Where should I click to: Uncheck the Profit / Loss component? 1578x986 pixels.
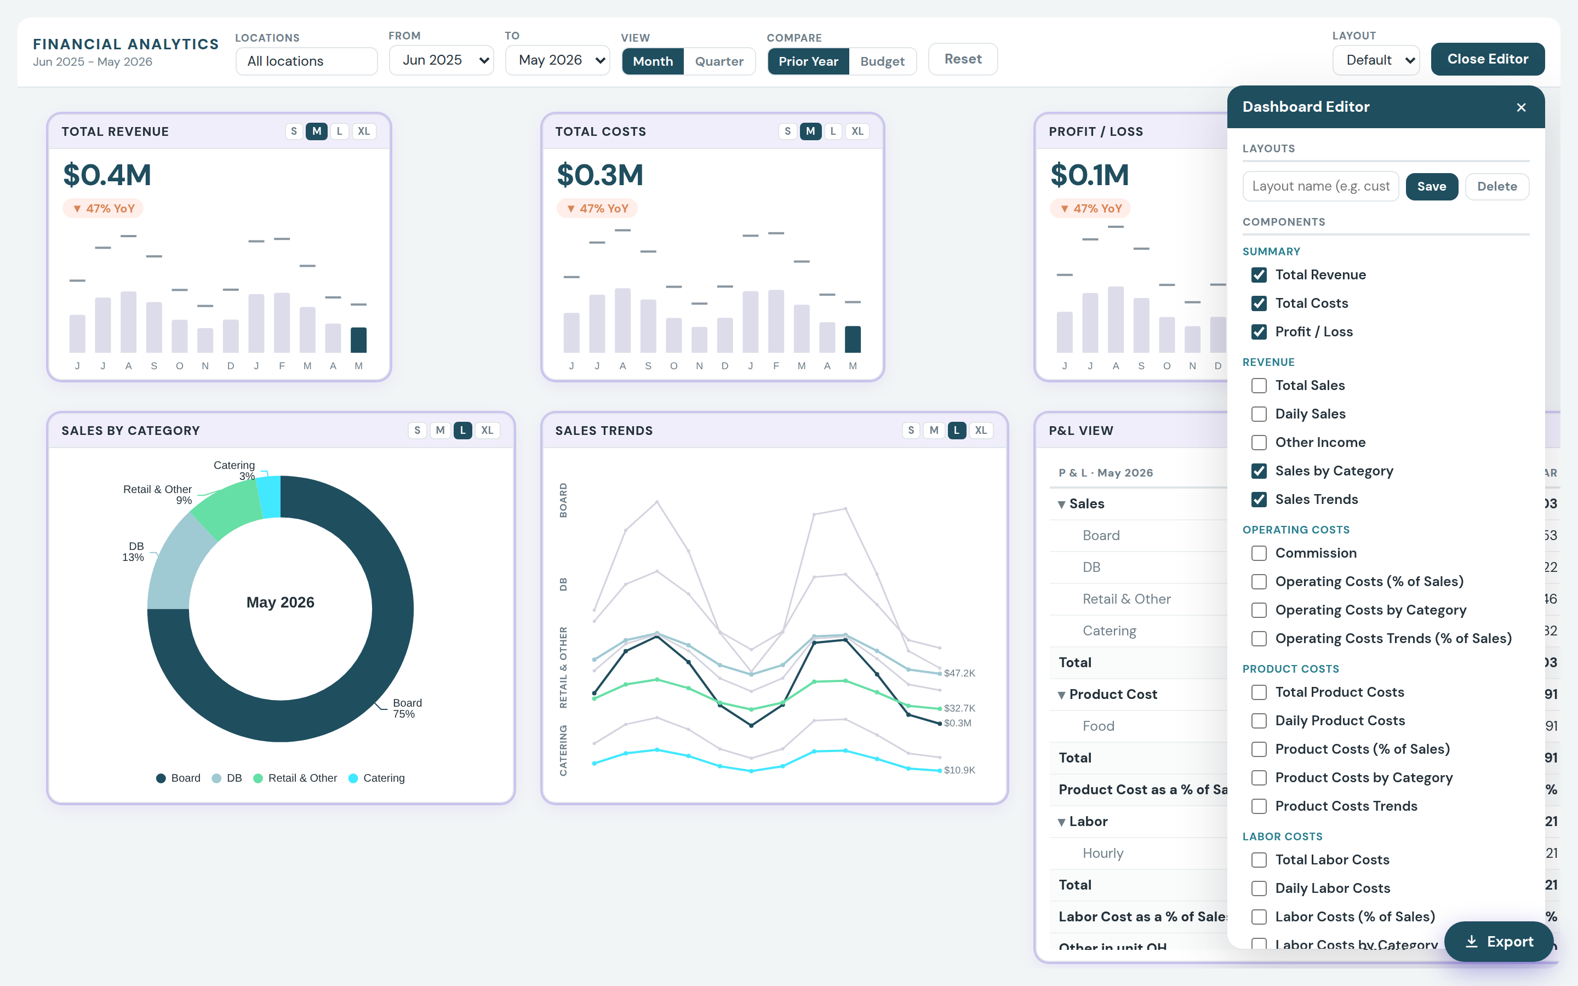pos(1259,332)
